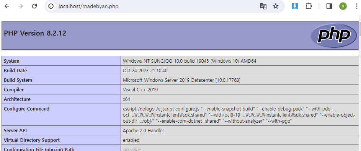The image size is (361, 151).
Task: Click the PHP logo
Action: coord(333,36)
